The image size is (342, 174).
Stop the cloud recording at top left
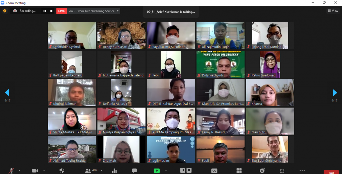(x=51, y=11)
